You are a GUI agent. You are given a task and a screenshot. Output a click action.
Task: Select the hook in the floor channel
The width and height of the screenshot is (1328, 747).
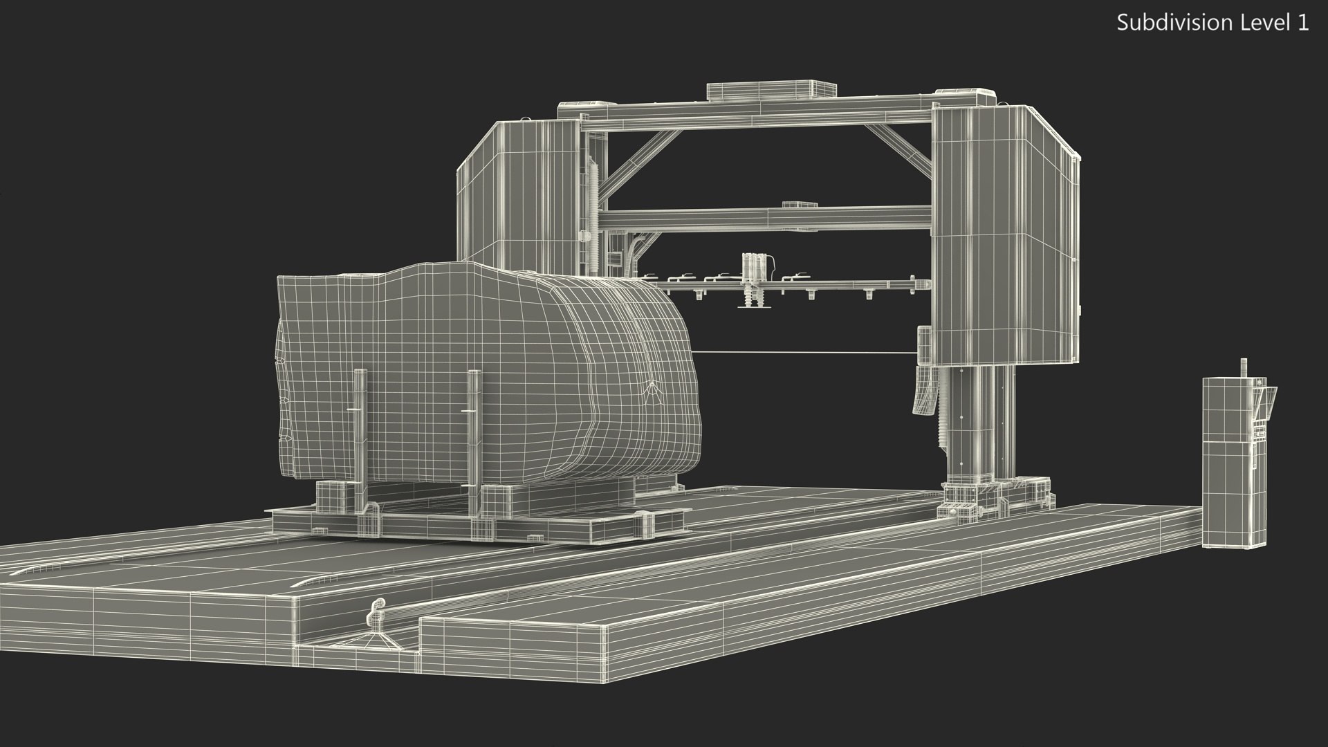coord(377,614)
